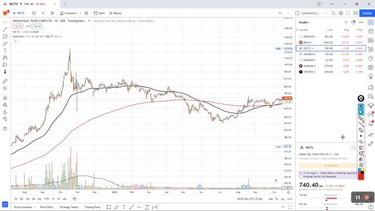Open the Ideas lightbulb sidebar icon

tap(371, 76)
